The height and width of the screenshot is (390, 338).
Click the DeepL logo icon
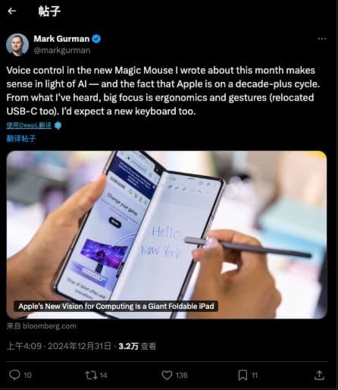[58, 125]
